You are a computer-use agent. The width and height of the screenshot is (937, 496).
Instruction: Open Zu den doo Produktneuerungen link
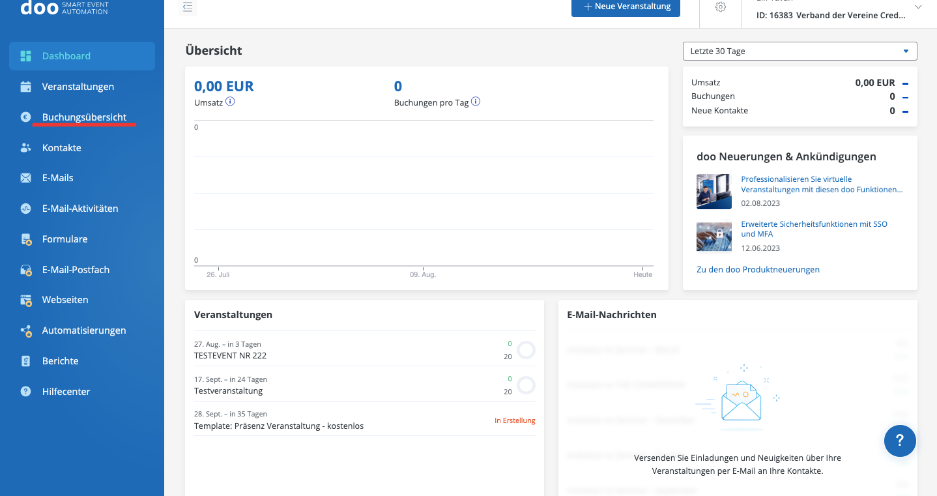coord(758,269)
